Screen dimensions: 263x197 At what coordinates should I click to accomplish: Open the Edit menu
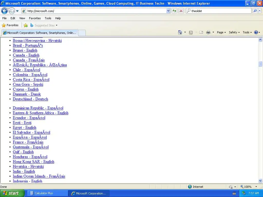tap(13, 18)
